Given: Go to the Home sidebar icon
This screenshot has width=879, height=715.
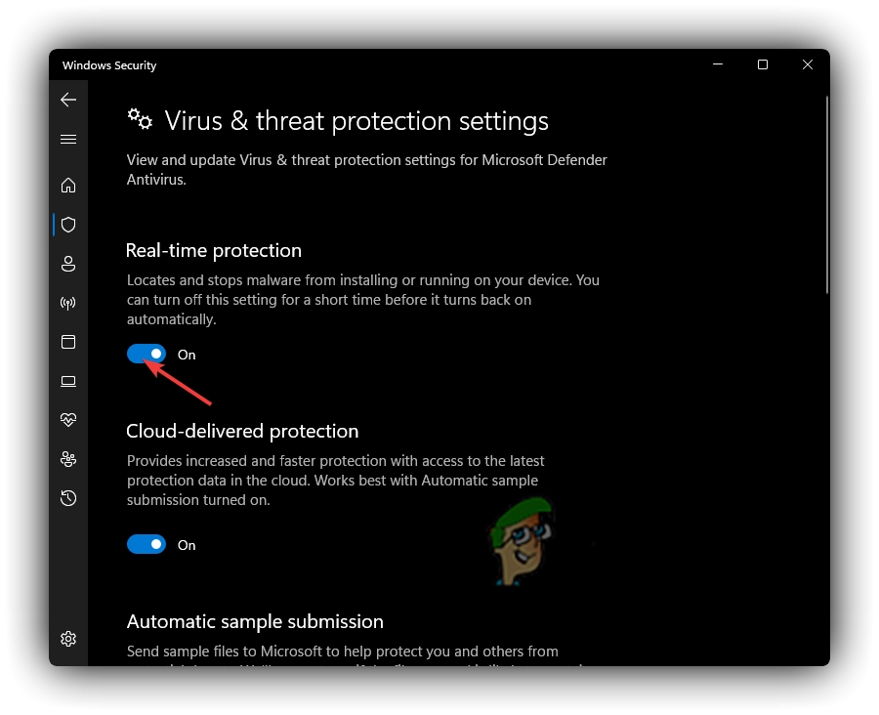Looking at the screenshot, I should [x=68, y=186].
